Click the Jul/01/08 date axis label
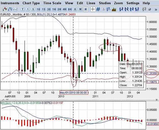159x130 pixels. tap(10, 96)
